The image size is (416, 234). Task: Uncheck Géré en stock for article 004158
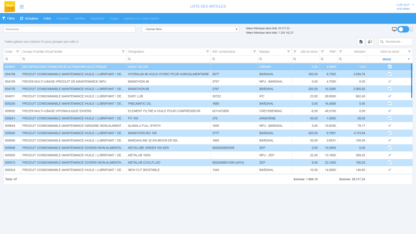point(389,74)
